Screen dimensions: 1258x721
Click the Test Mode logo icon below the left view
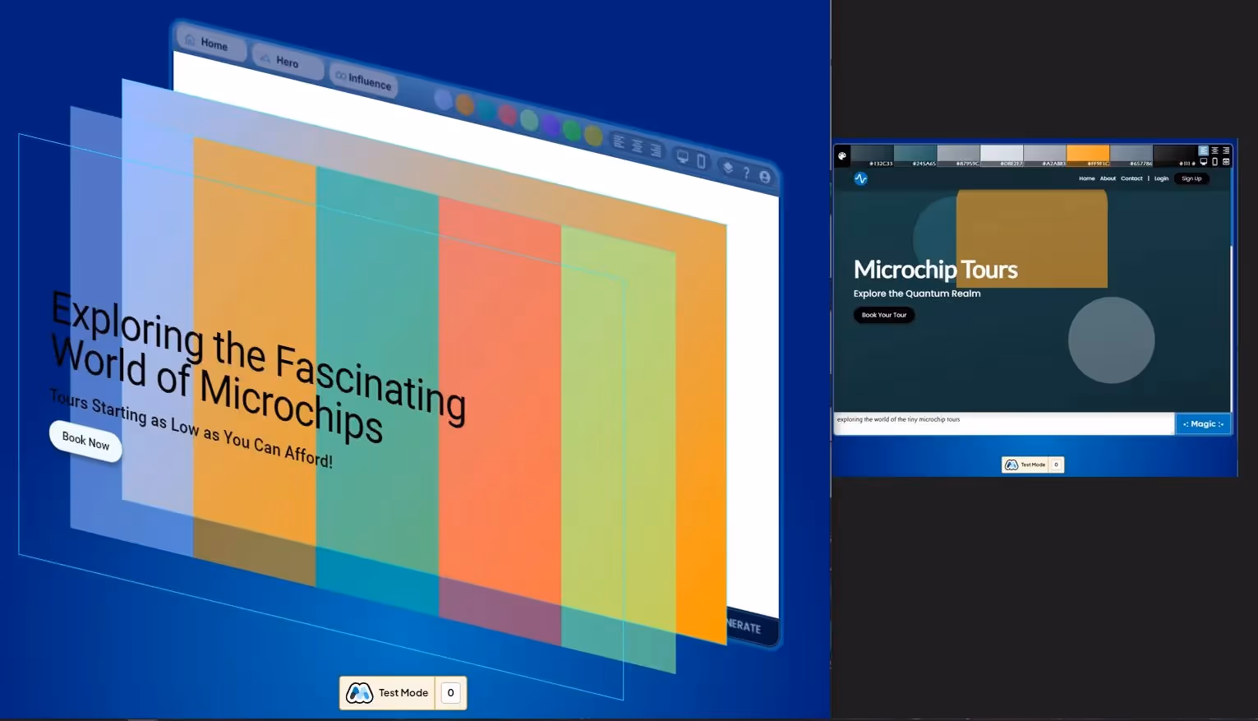[359, 693]
